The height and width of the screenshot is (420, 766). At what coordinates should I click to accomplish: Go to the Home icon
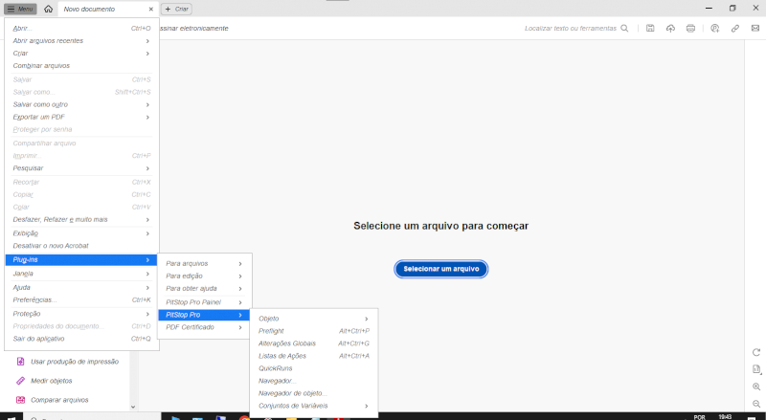(48, 9)
